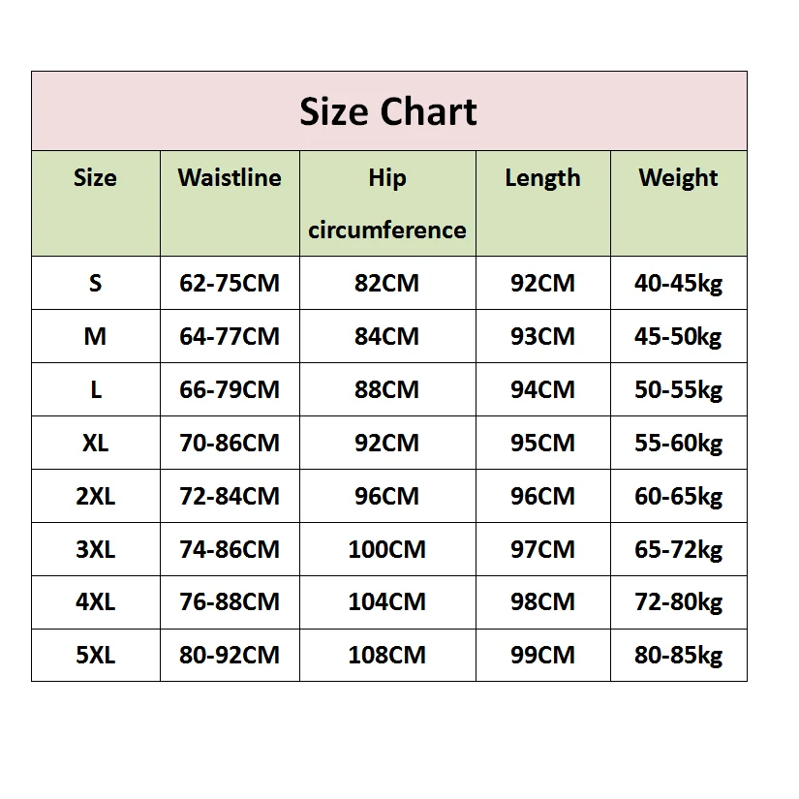Click the 104CM hip cell for 4XL

click(x=387, y=602)
